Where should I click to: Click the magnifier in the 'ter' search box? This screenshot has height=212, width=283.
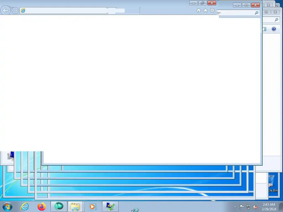[x=256, y=13]
